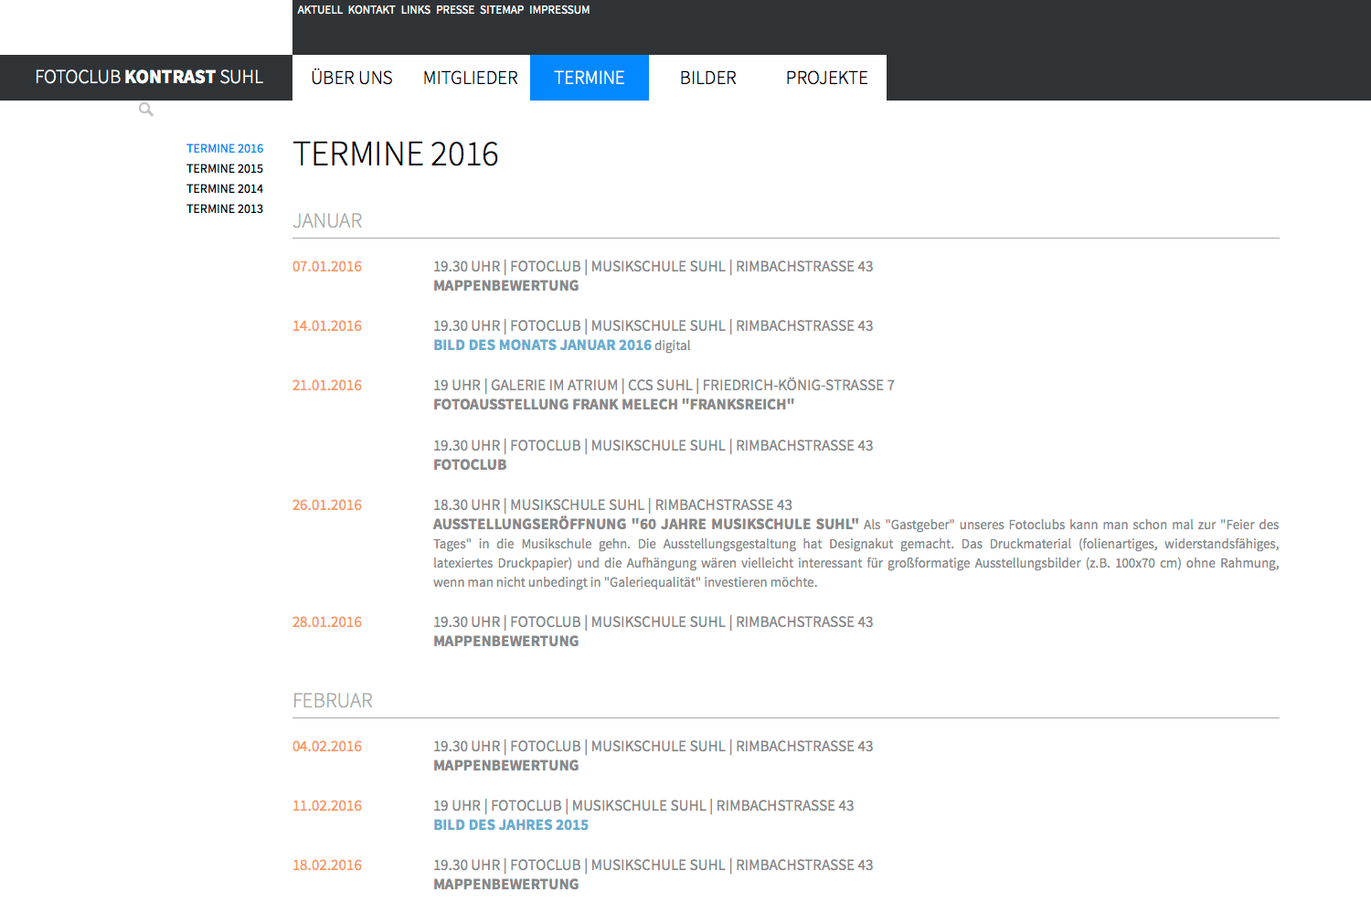The height and width of the screenshot is (914, 1371).
Task: Open the PRESSE menu entry
Action: coord(455,9)
